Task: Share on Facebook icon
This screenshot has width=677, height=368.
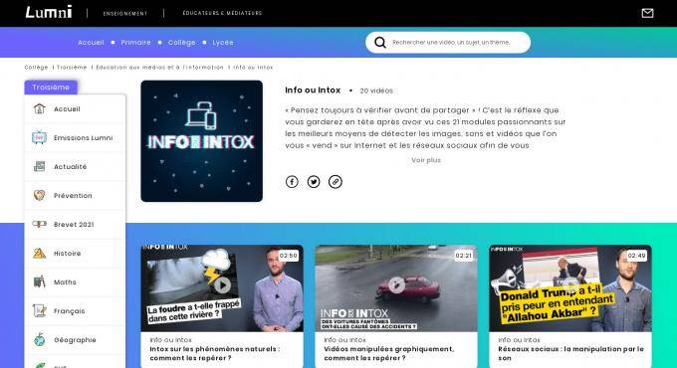Action: (x=292, y=182)
